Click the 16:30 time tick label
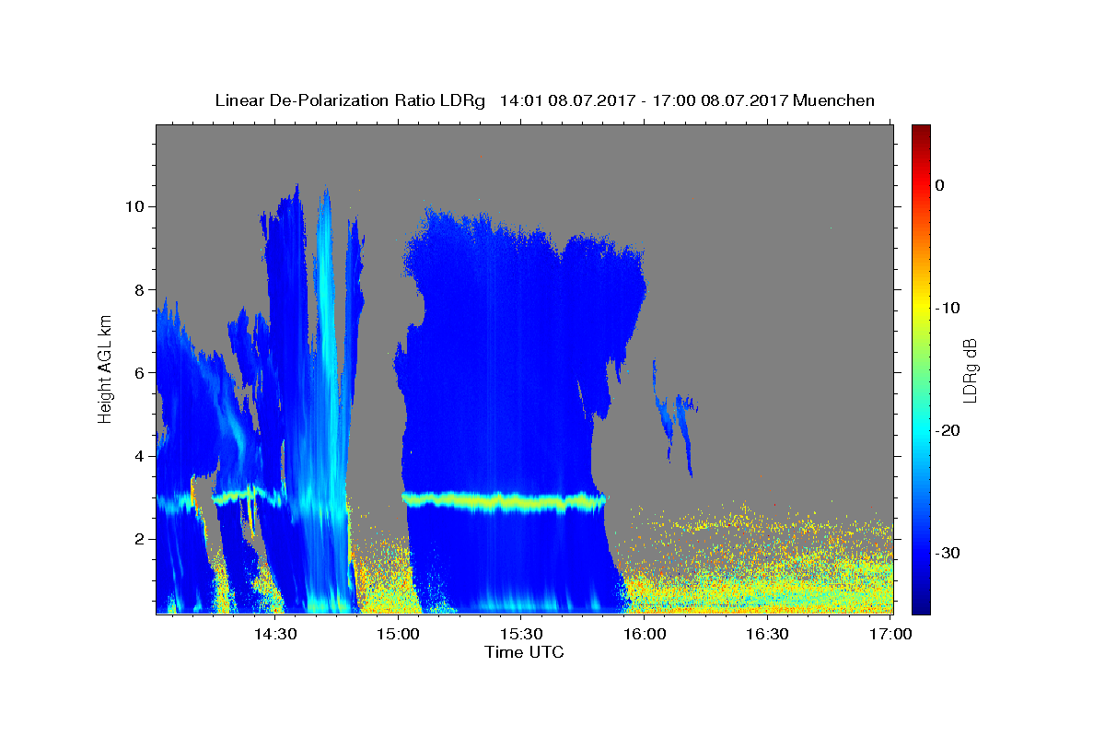This screenshot has height=737, width=1105. click(766, 635)
